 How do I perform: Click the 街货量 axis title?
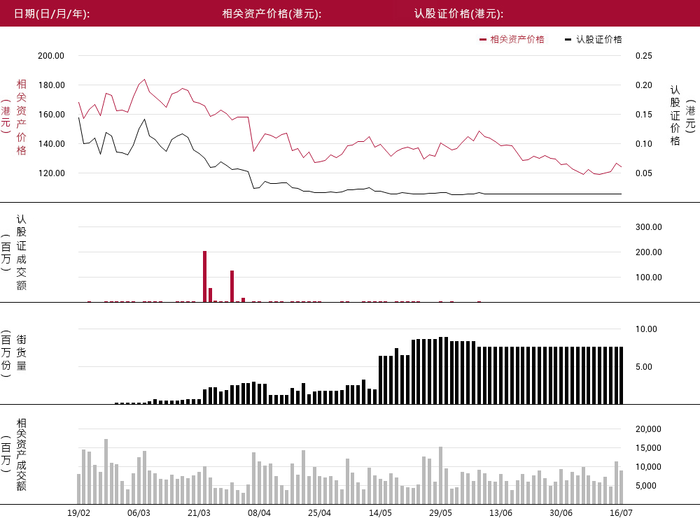21,352
